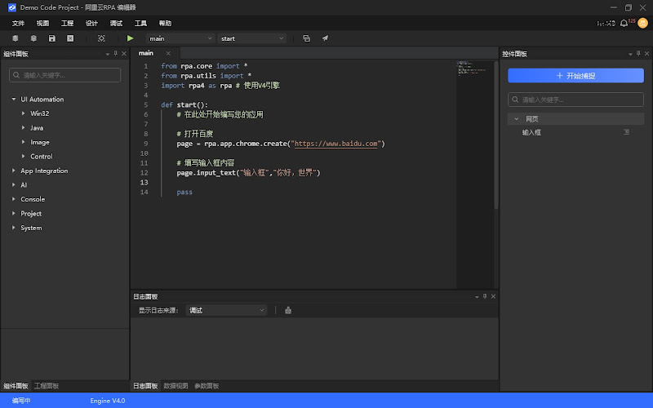The image size is (653, 408).
Task: Open the 工程 menu
Action: click(x=67, y=24)
